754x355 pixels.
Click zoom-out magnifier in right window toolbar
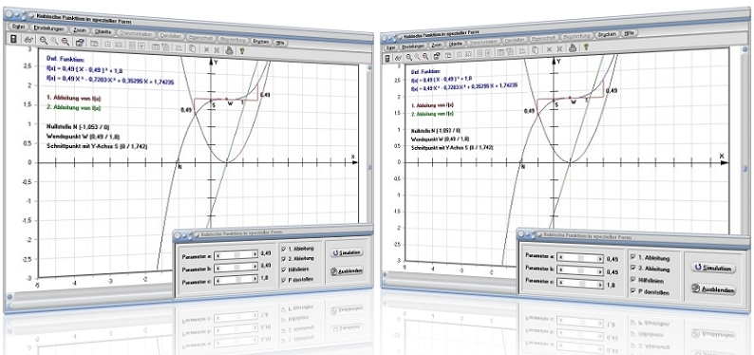click(425, 56)
